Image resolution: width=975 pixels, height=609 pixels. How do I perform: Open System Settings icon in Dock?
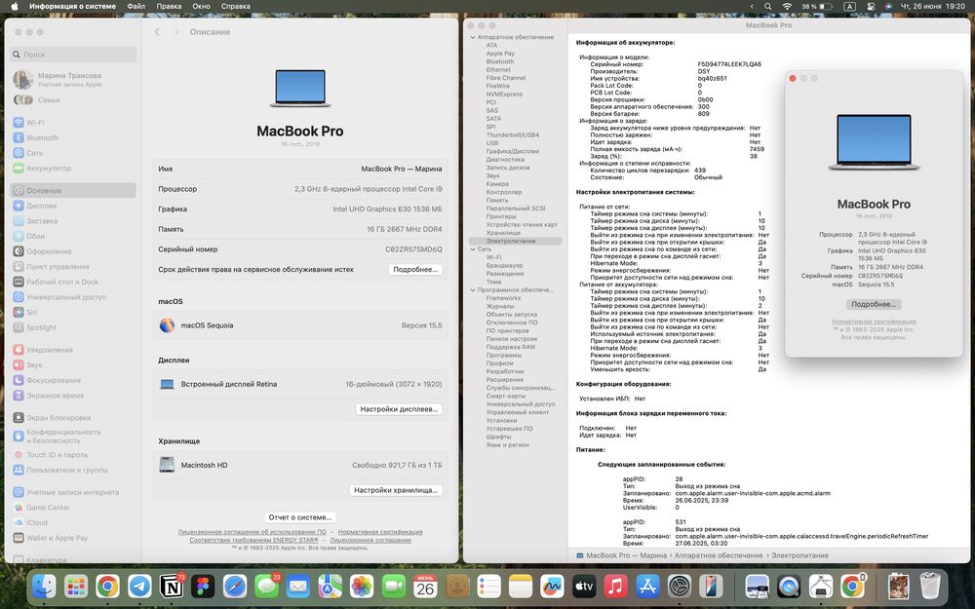coord(680,586)
